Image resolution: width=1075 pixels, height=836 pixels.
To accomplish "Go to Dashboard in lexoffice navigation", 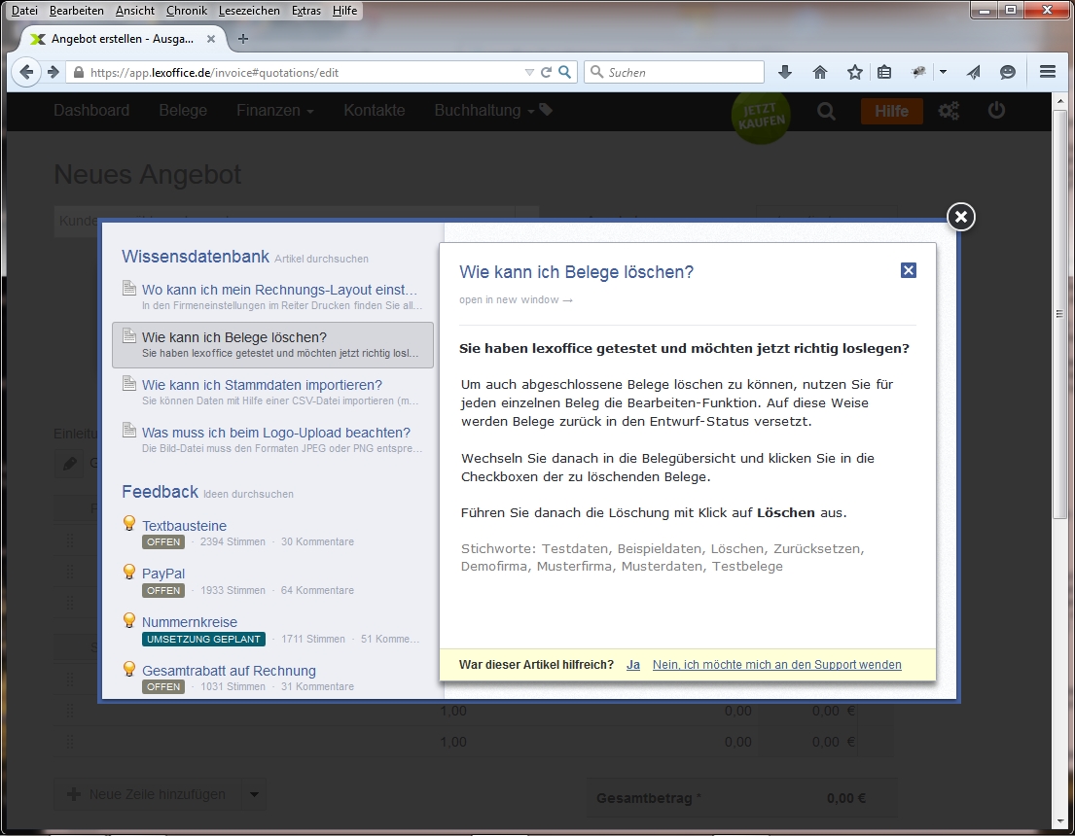I will pyautogui.click(x=91, y=110).
